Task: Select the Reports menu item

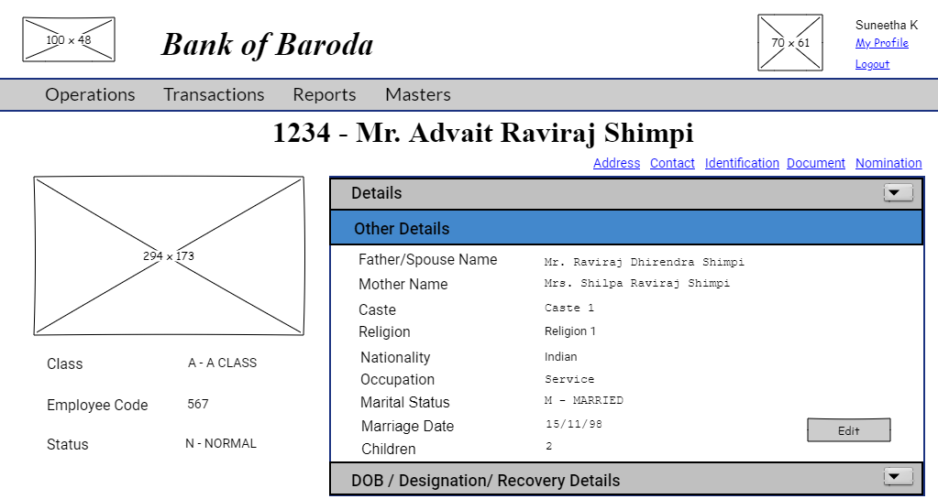Action: [x=325, y=94]
